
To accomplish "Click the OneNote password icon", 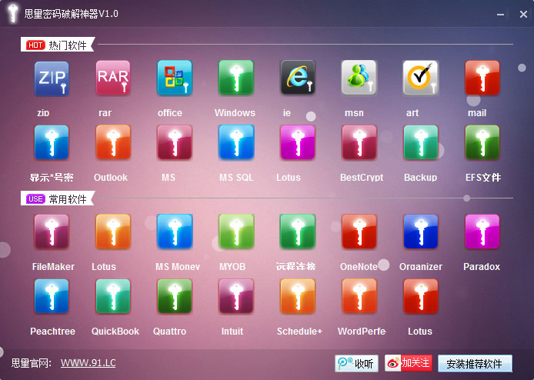I will [359, 232].
